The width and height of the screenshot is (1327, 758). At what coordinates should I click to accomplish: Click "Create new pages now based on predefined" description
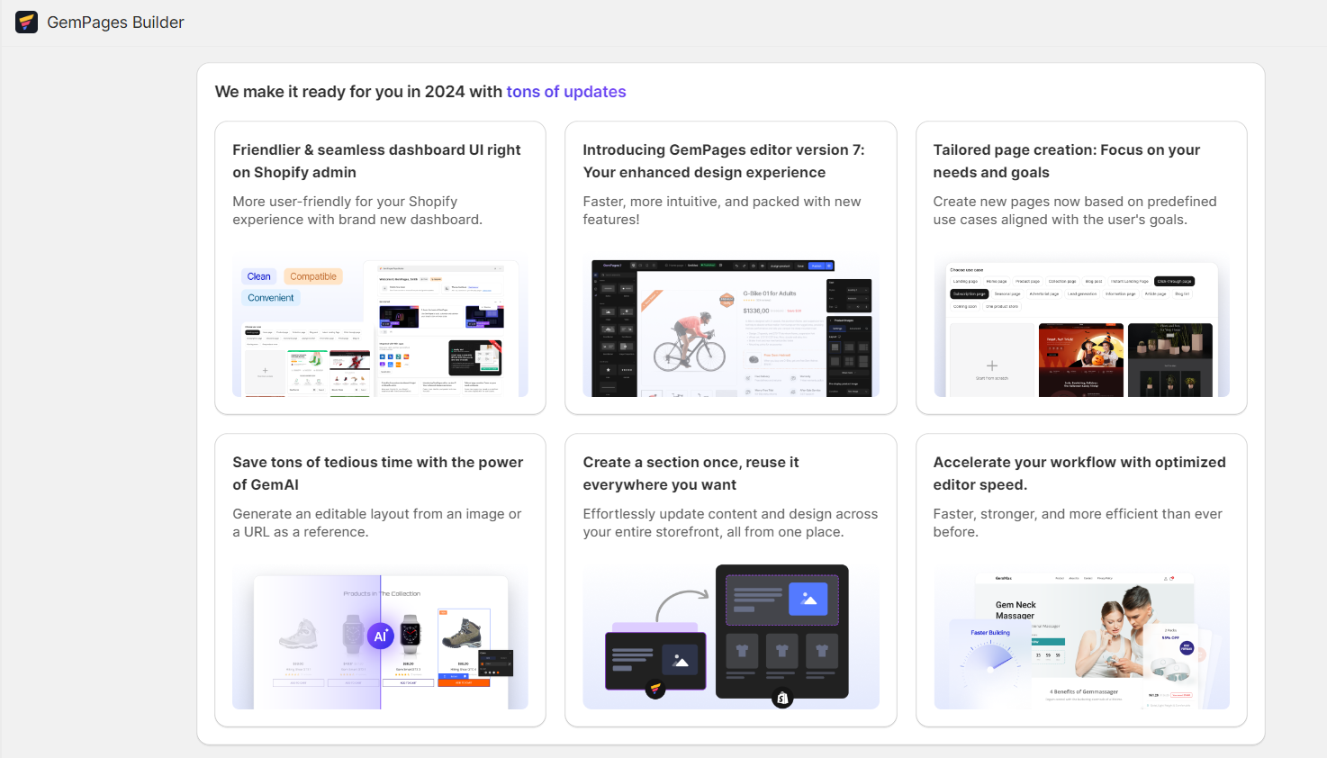[1075, 211]
